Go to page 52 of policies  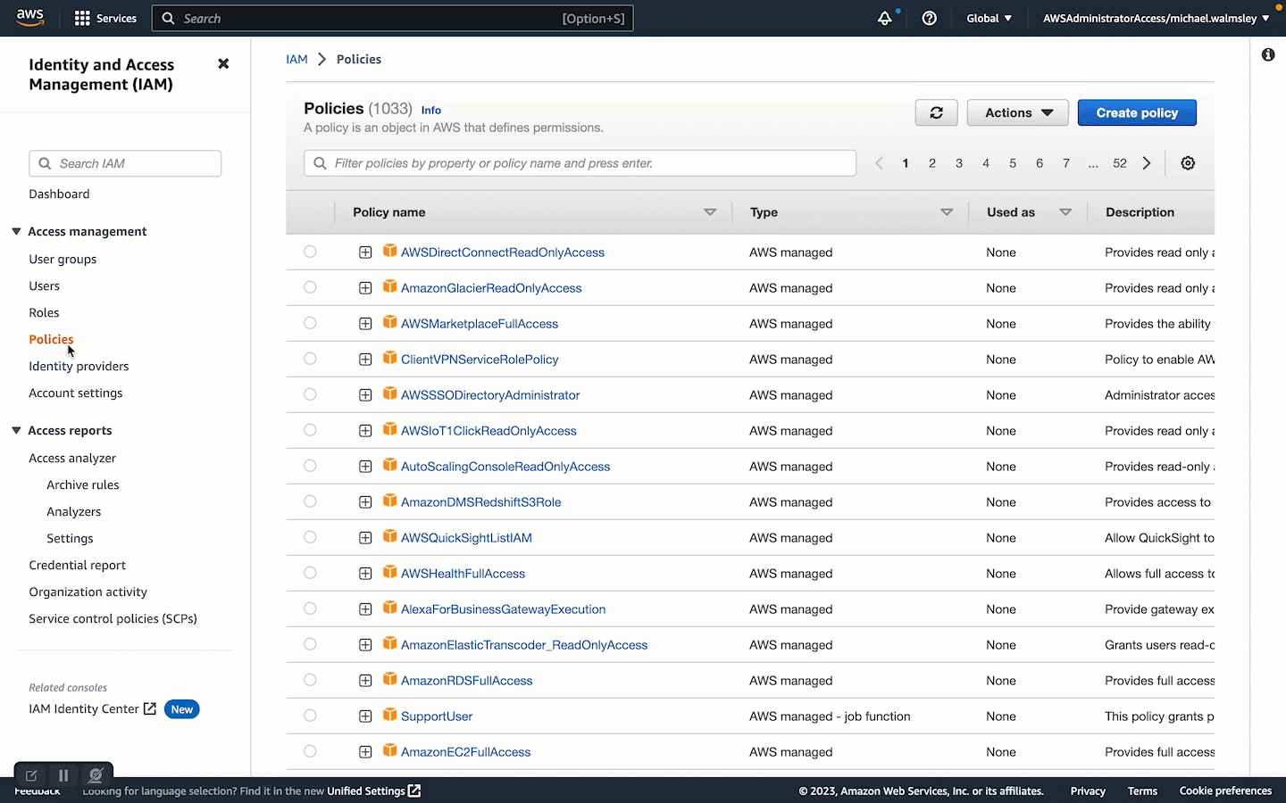[x=1120, y=163]
